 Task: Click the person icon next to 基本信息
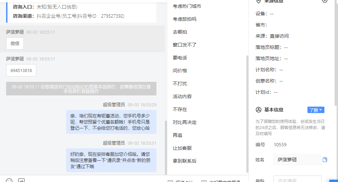pos(259,110)
